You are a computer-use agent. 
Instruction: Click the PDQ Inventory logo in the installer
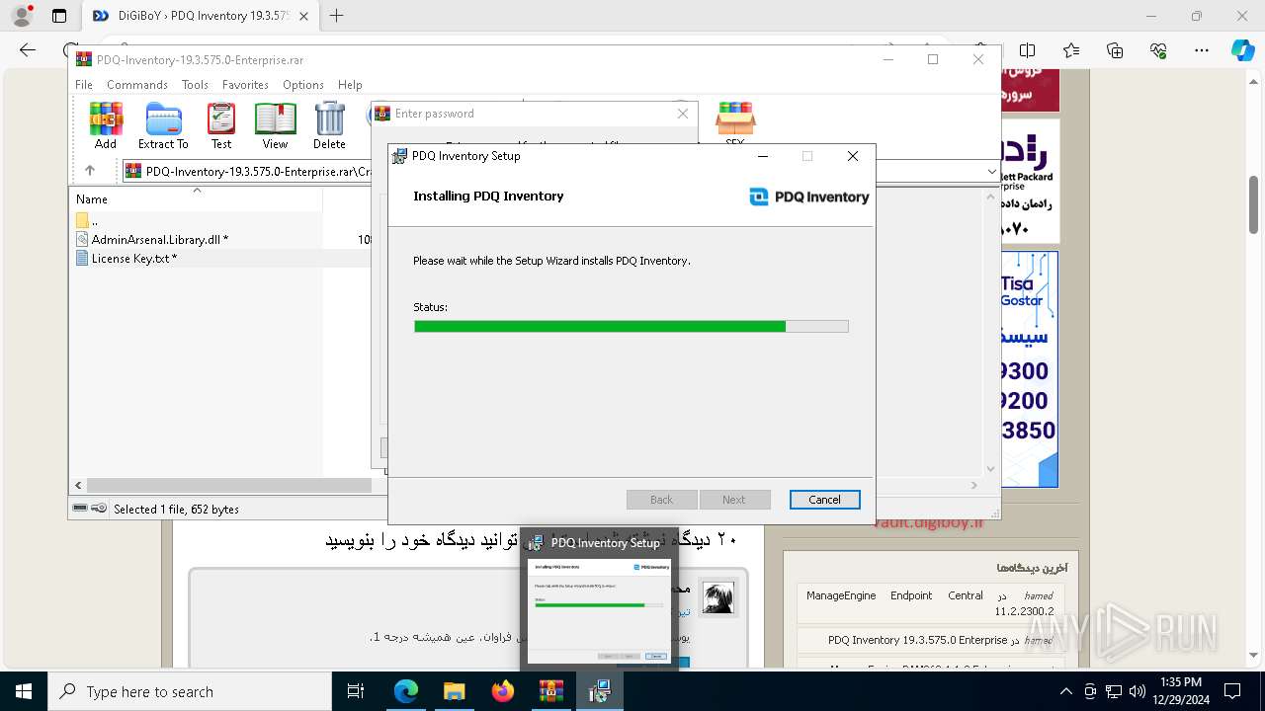click(809, 197)
